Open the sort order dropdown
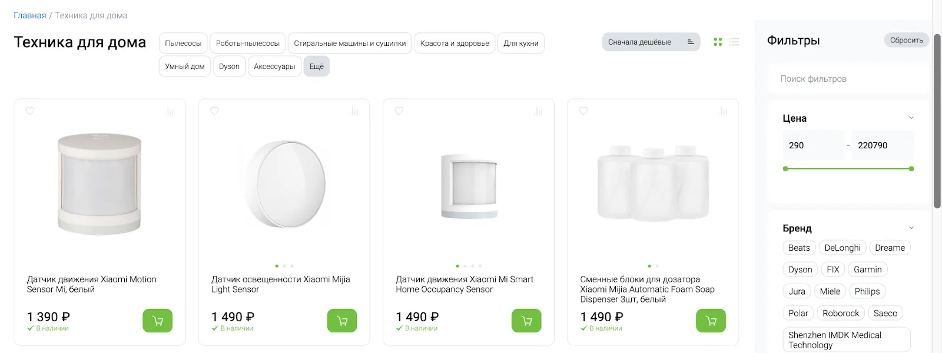 pos(651,42)
